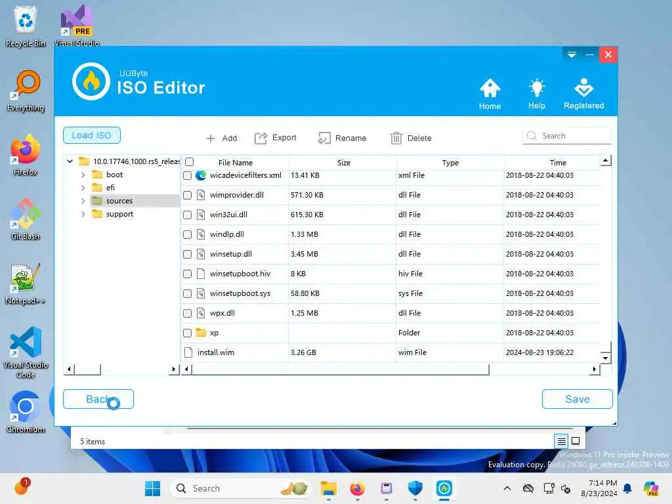This screenshot has width=672, height=504.
Task: Check the box for wpx.dll
Action: [187, 313]
